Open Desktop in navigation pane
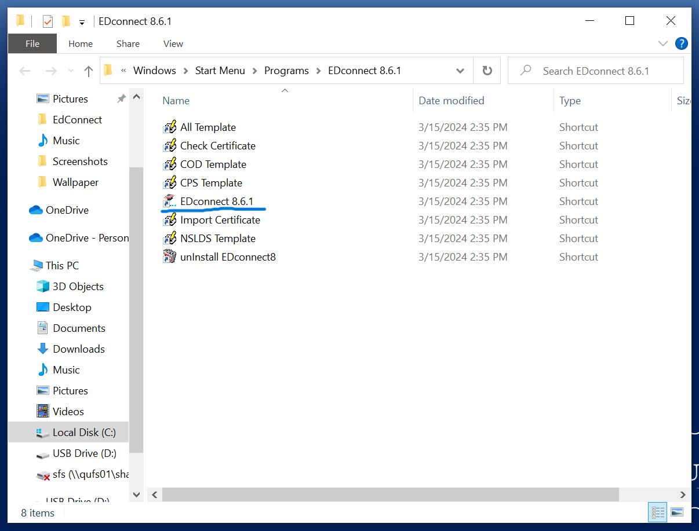Screen dimensions: 699x531 [64, 307]
